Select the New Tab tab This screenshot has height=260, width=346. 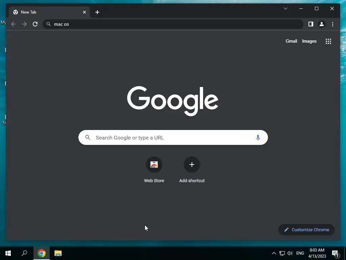[x=49, y=12]
